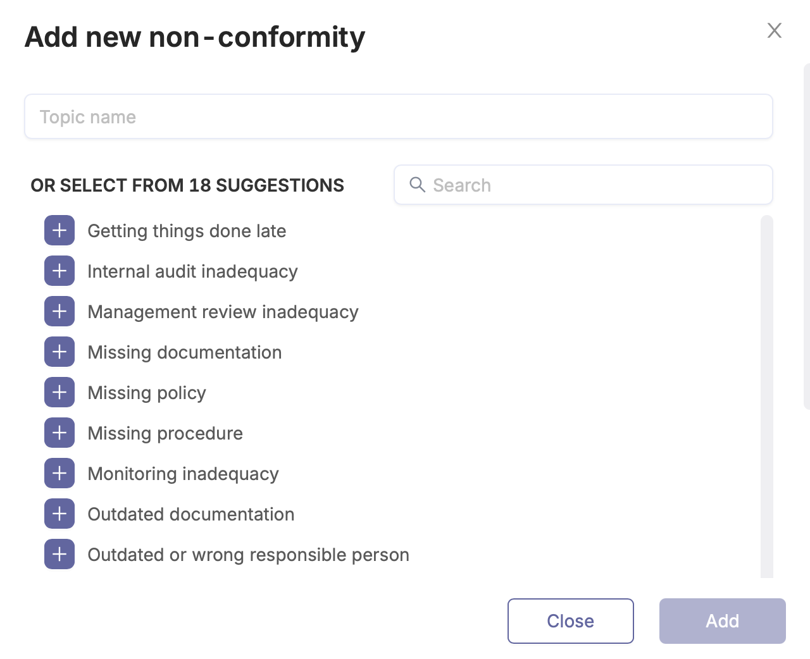Select the 'Missing policy' list text

(147, 393)
